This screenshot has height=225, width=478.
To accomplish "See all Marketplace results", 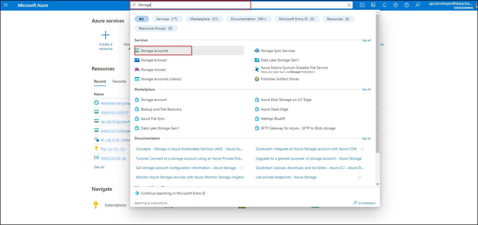I will tap(366, 89).
